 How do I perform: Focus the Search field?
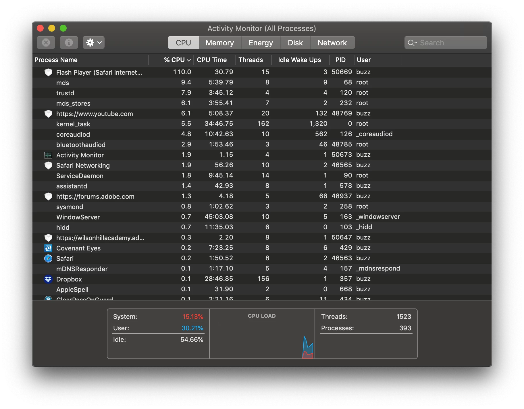pyautogui.click(x=446, y=43)
